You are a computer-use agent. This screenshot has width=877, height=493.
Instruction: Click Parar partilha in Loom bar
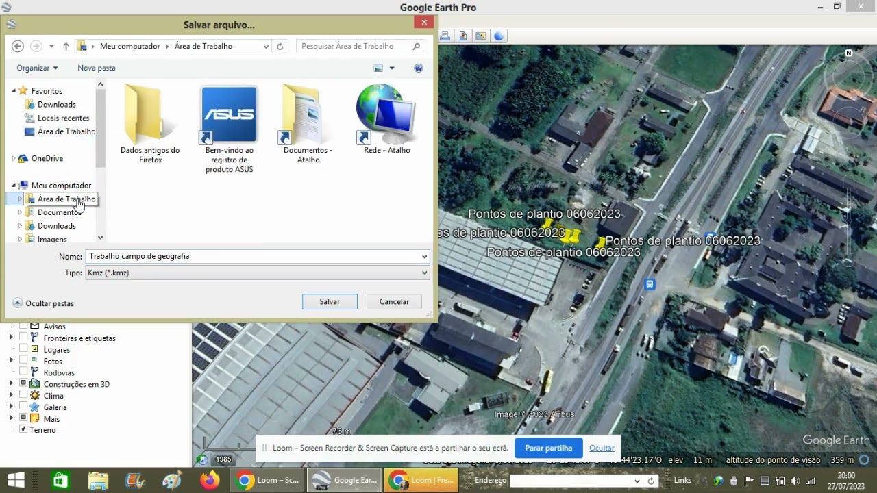[x=549, y=448]
